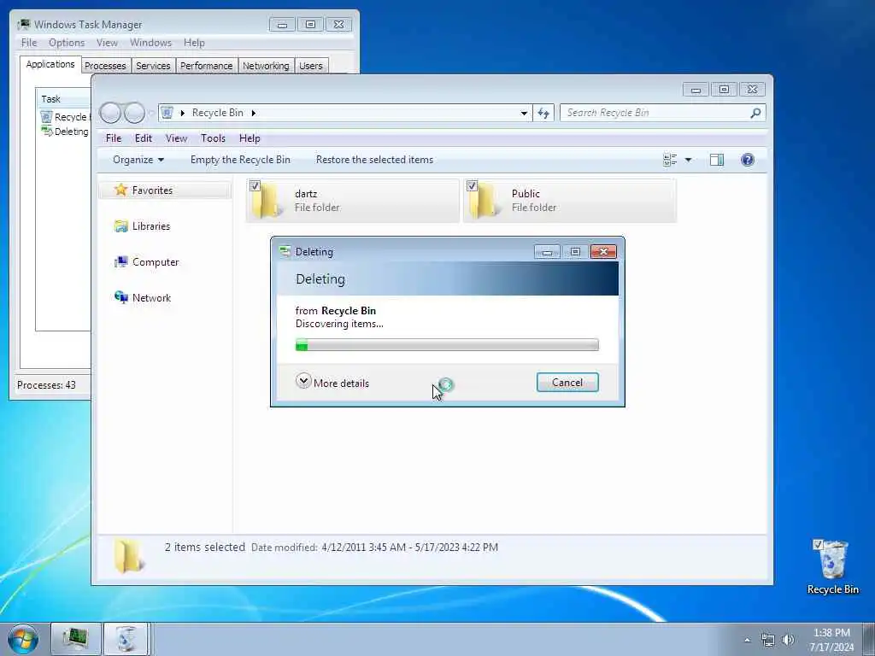This screenshot has width=875, height=656.
Task: Click the Back navigation arrow in Explorer
Action: (110, 114)
